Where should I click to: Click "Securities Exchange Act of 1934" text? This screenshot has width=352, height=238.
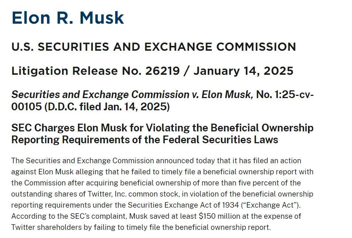(x=183, y=205)
